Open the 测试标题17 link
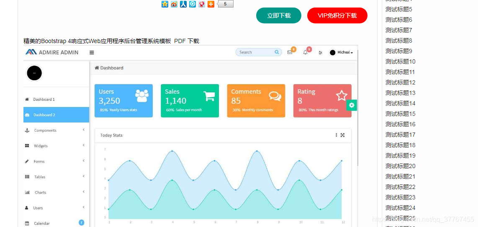Image resolution: width=478 pixels, height=227 pixels. [x=400, y=135]
